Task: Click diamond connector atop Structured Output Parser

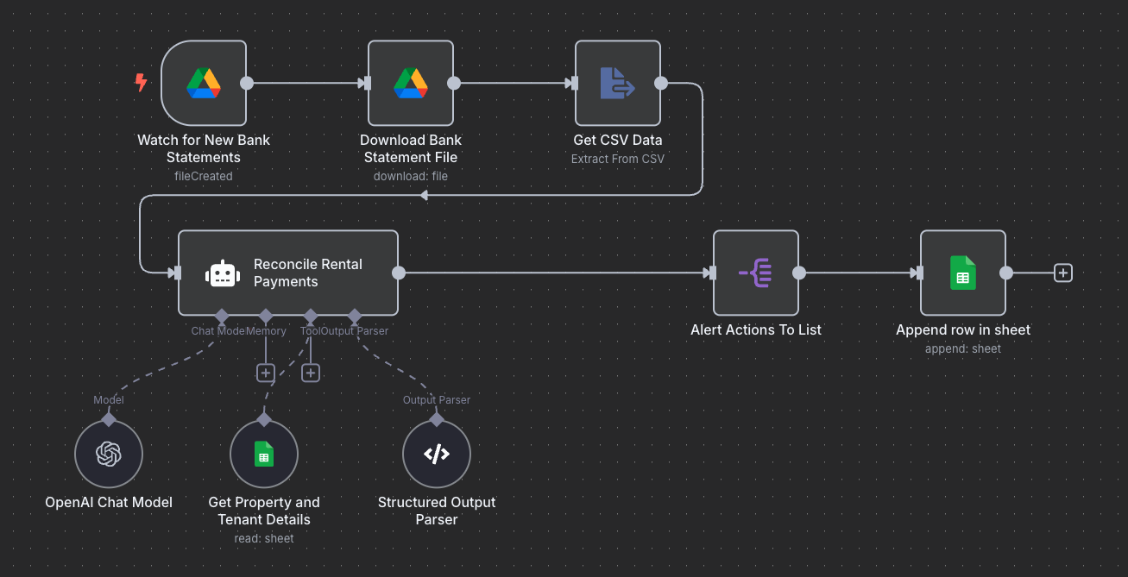Action: [x=437, y=419]
